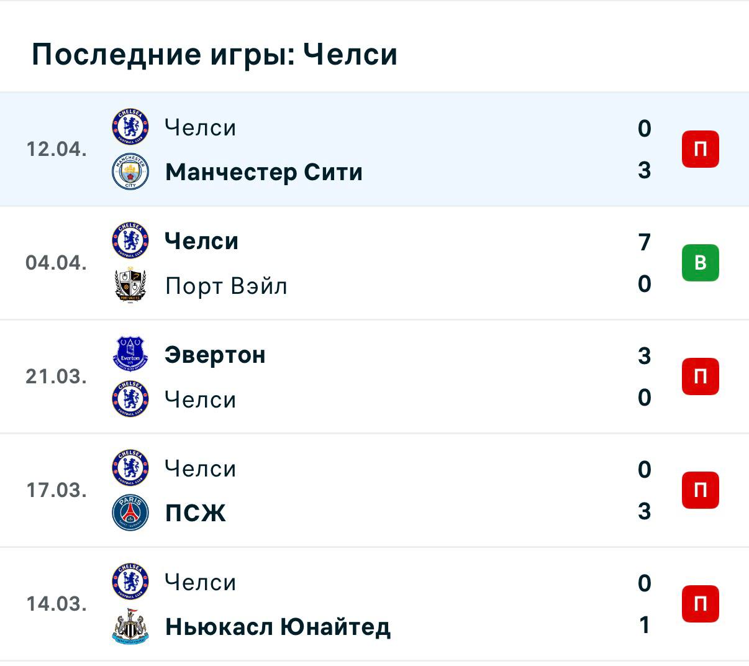
Task: Open the Порт Вэйл team link
Action: coord(226,286)
